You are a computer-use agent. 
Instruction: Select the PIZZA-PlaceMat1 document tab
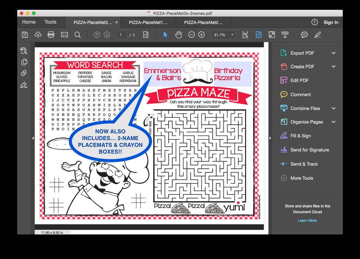click(x=148, y=23)
